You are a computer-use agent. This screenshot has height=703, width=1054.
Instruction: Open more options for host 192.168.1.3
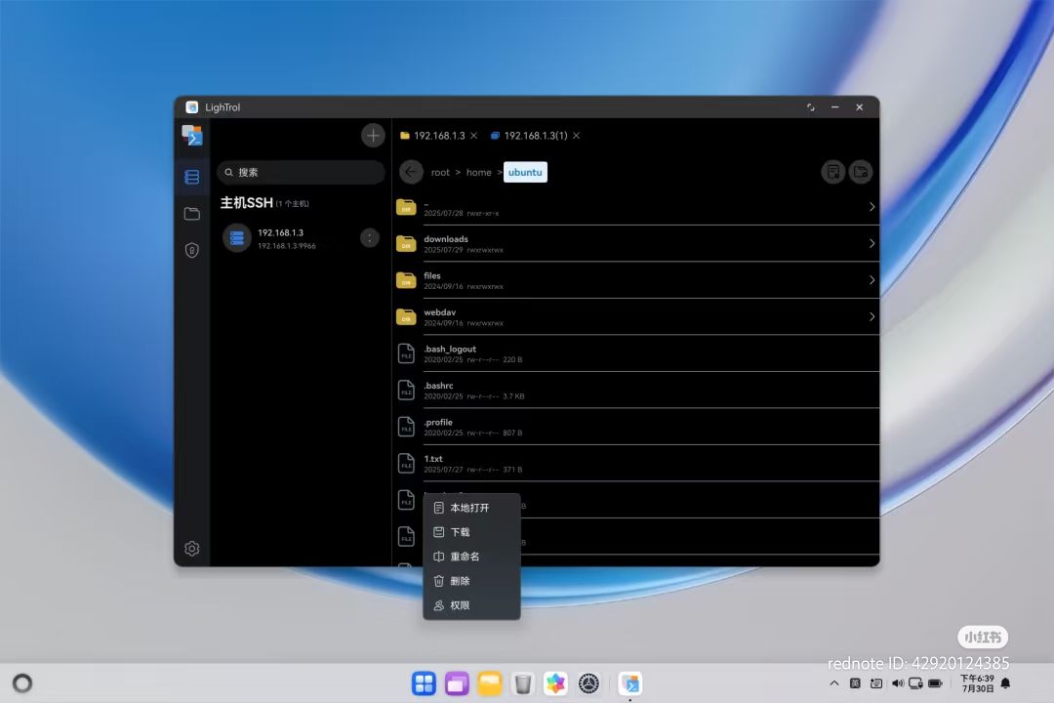point(370,237)
